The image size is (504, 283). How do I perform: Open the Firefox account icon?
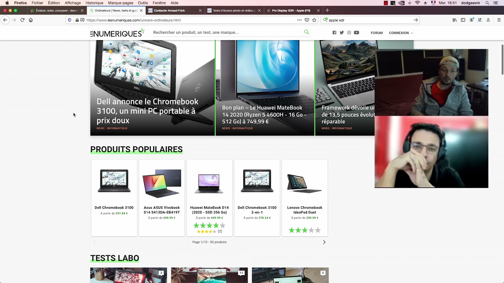pyautogui.click(x=471, y=20)
